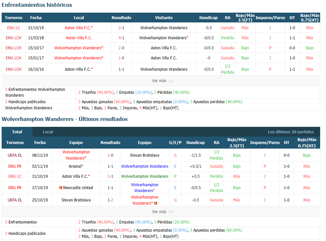Expand Wolverhampton recent results with second Ver más
Image resolution: width=326 pixels, height=241 pixels.
click(x=163, y=212)
